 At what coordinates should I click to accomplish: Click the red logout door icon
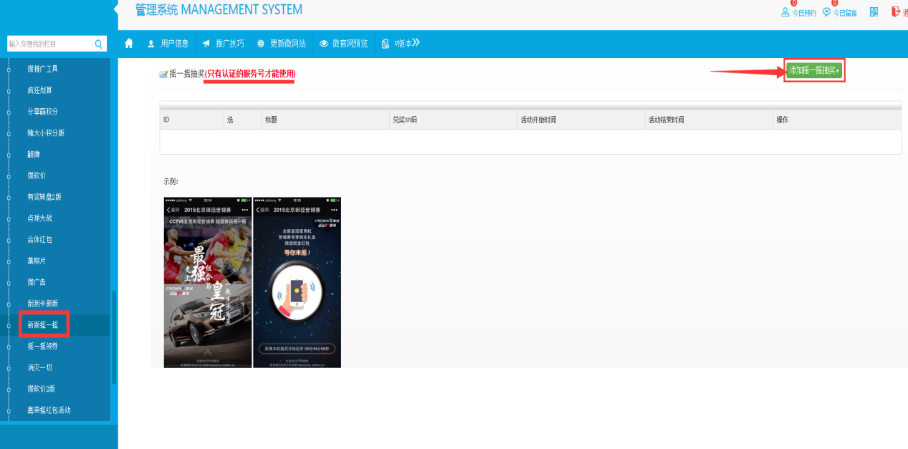coord(895,11)
